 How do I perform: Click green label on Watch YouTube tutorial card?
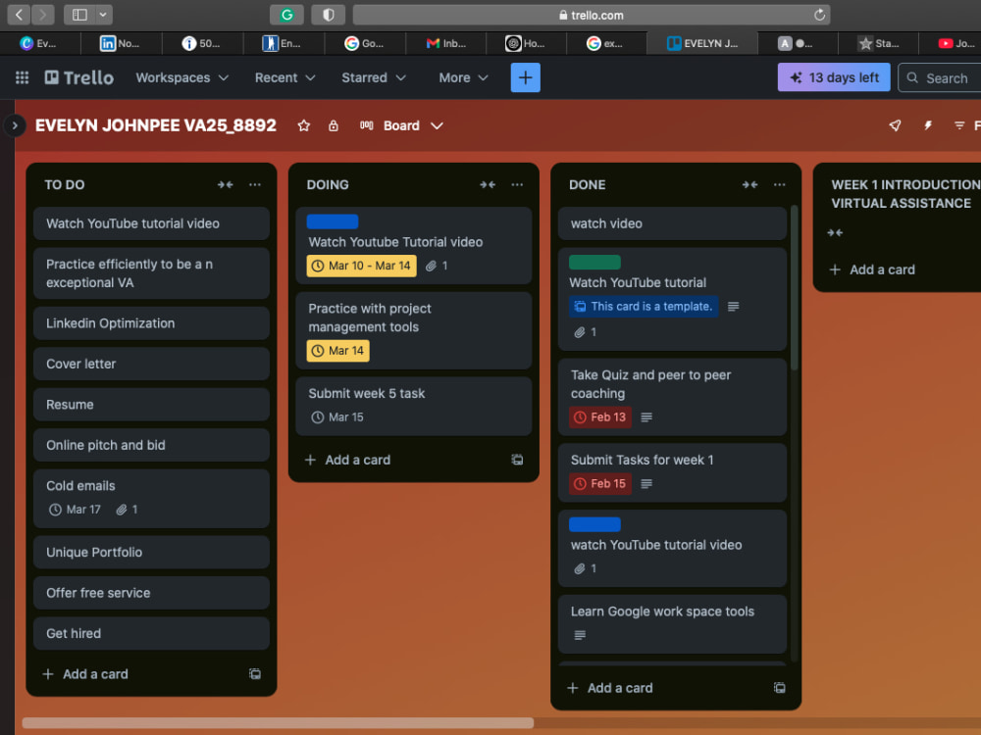tap(594, 262)
